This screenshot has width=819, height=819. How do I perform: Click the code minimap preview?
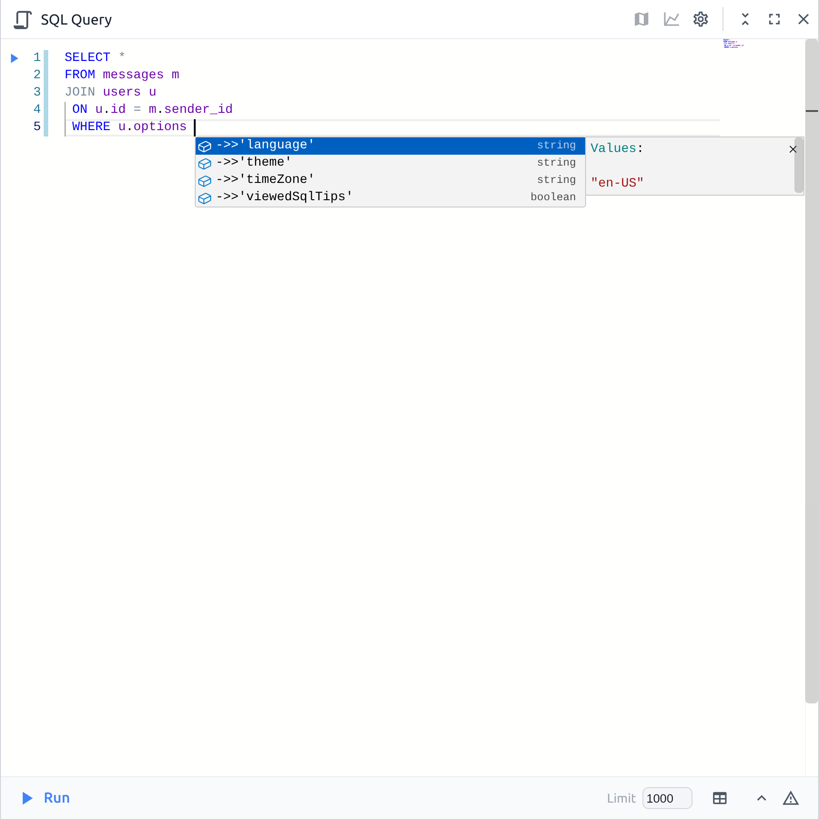[733, 44]
